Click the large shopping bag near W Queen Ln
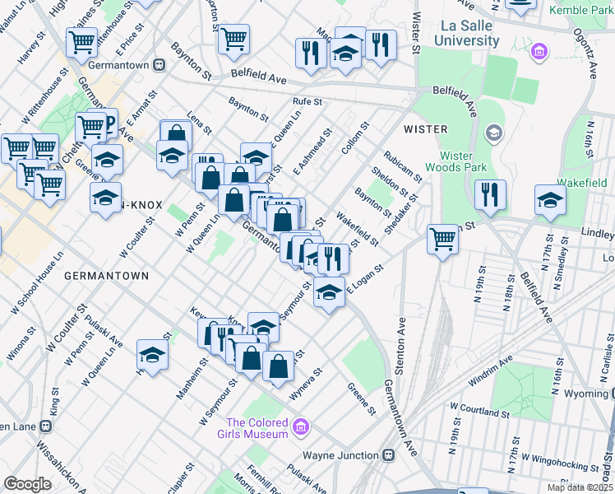The width and height of the screenshot is (615, 494). point(234,201)
